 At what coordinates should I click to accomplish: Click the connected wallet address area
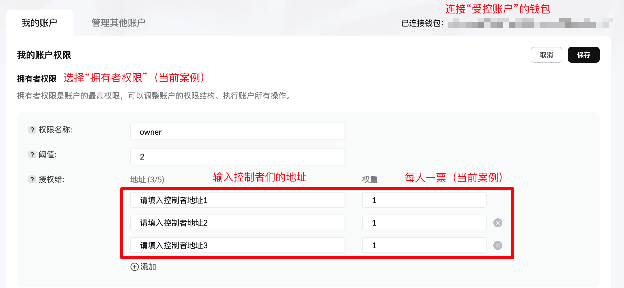tap(529, 24)
